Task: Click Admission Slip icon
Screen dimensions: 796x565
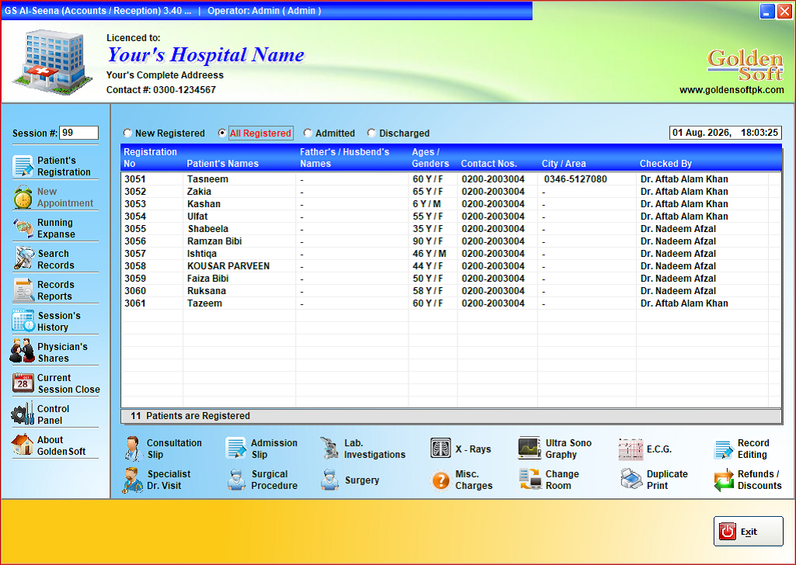Action: click(x=236, y=449)
